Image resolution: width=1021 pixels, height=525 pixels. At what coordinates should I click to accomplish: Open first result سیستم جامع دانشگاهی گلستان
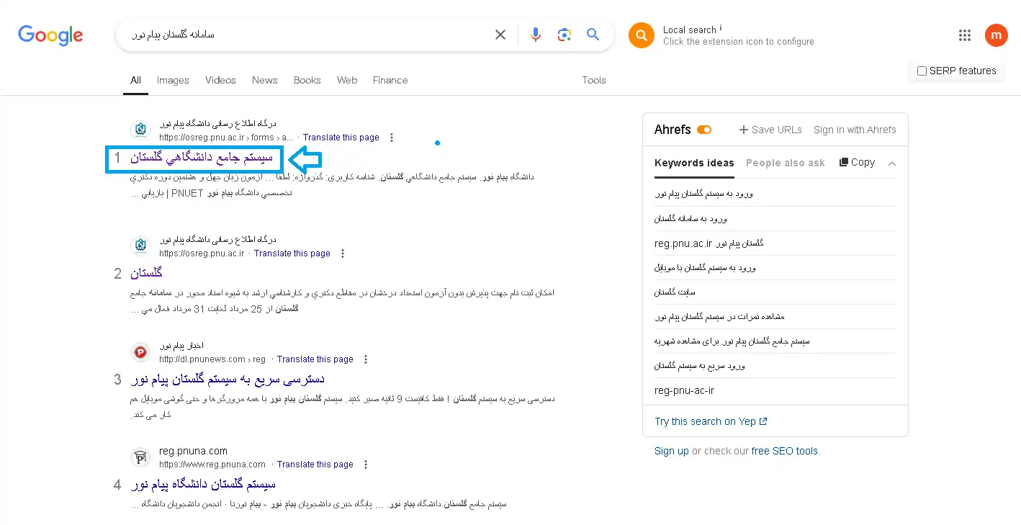point(202,157)
